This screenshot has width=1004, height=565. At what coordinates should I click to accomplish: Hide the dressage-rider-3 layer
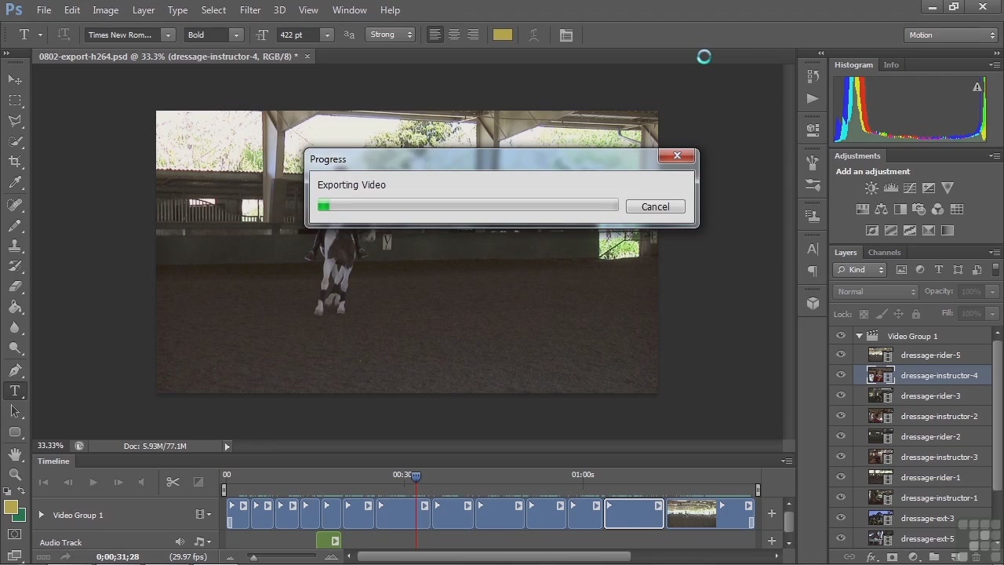click(841, 395)
